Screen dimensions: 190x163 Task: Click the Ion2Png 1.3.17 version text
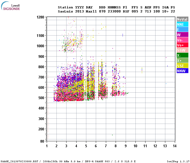(x=178, y=161)
